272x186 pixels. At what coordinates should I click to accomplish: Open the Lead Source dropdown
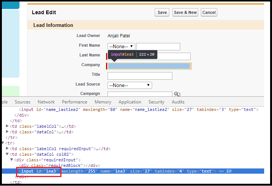coord(130,86)
